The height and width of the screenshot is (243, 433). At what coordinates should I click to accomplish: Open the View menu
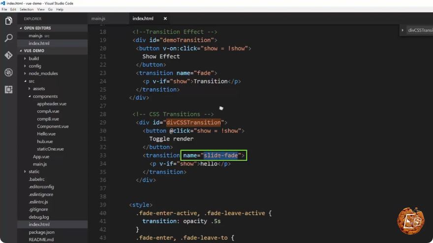coord(41,9)
